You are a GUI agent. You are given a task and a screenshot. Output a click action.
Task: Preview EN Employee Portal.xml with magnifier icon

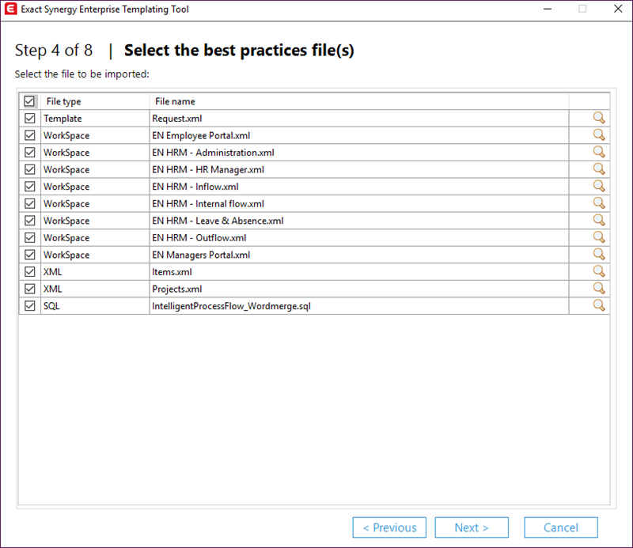[599, 134]
